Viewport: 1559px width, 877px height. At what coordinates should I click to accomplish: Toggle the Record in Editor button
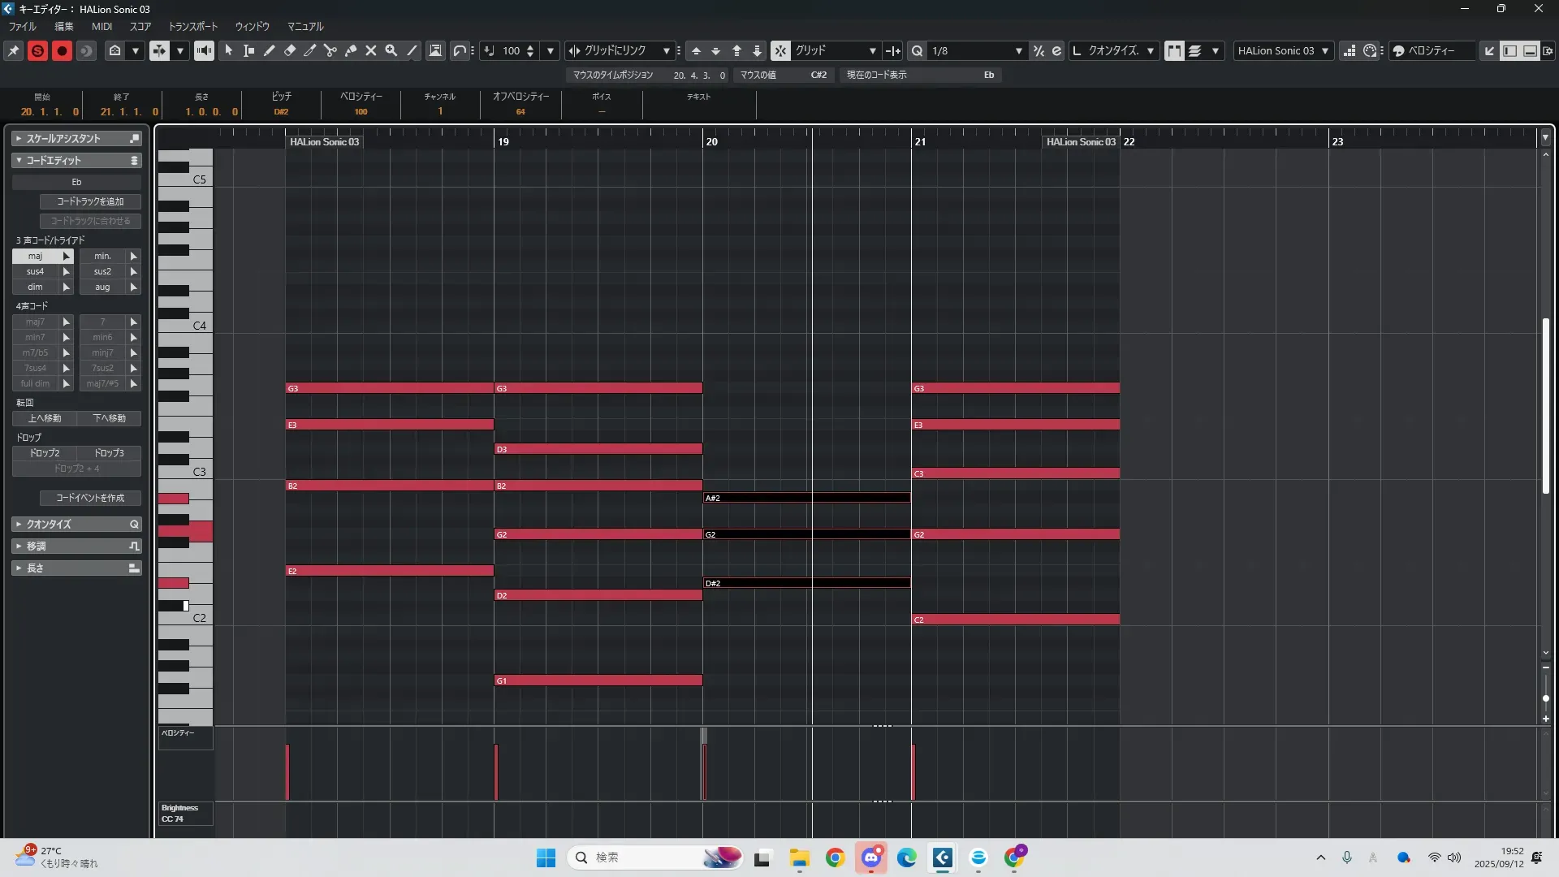(62, 50)
